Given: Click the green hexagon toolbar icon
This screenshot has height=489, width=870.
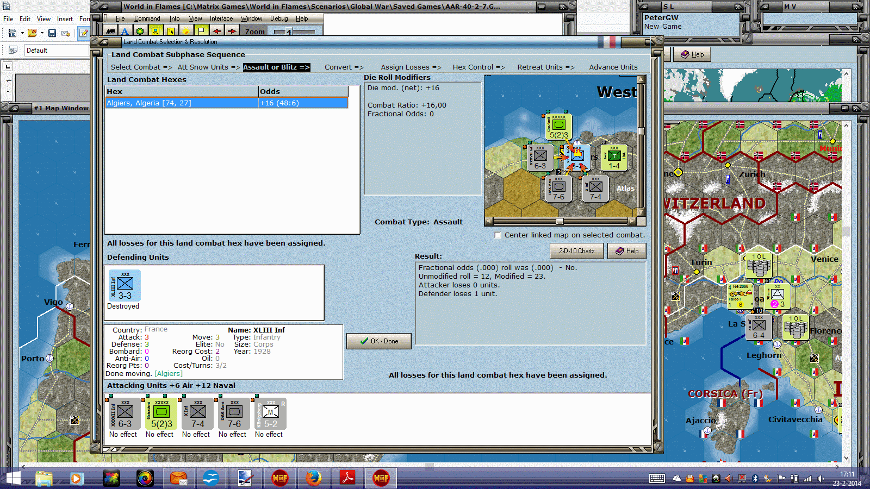Looking at the screenshot, I should pos(140,31).
